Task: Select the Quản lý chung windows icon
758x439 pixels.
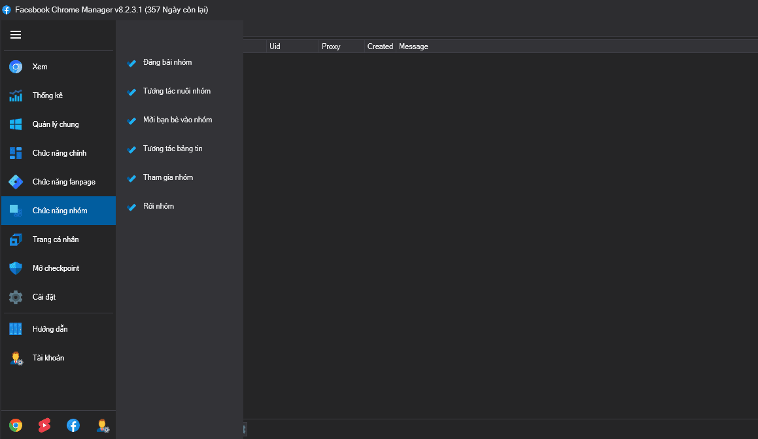Action: (16, 124)
